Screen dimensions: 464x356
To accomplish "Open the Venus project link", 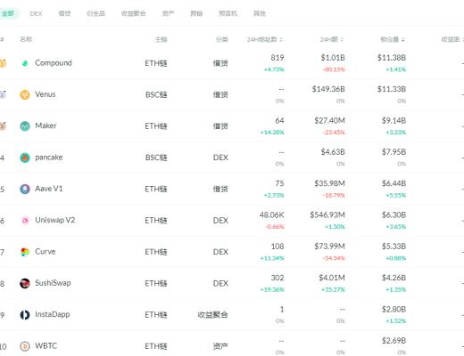I will coord(46,94).
